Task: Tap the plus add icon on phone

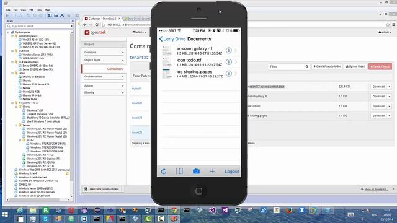Action: click(x=212, y=171)
